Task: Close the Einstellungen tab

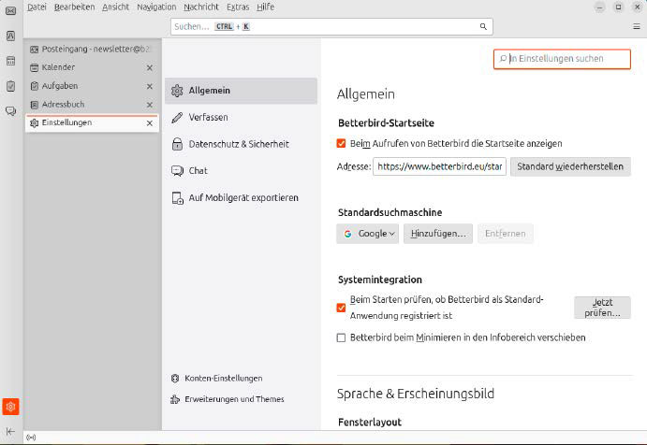Action: (x=150, y=123)
